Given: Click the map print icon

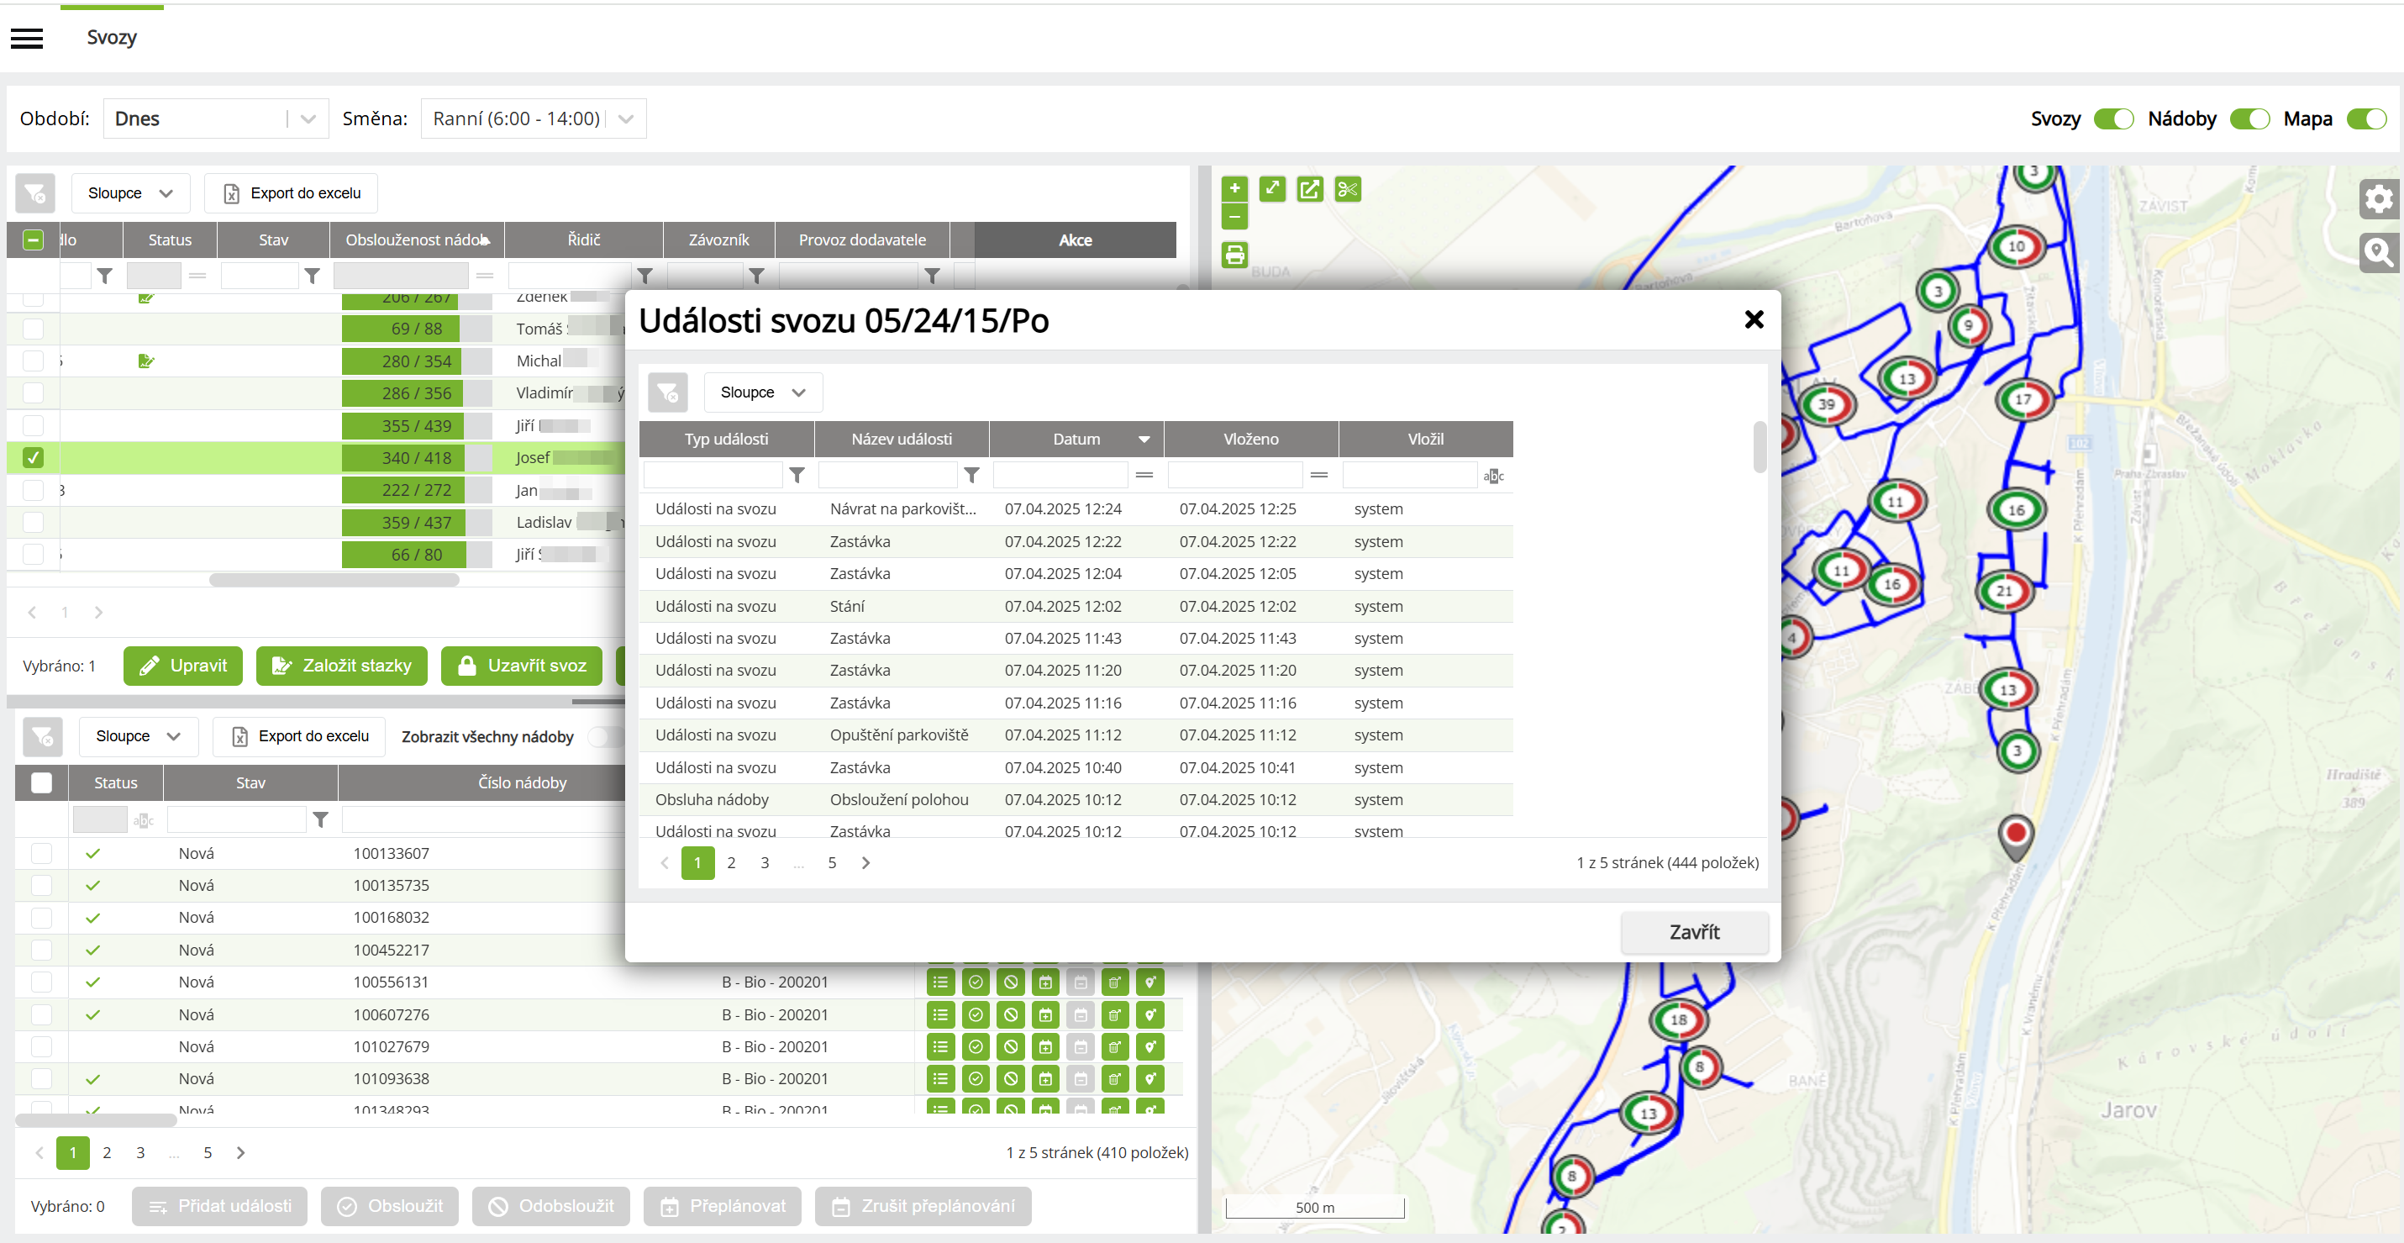Looking at the screenshot, I should (x=1234, y=255).
